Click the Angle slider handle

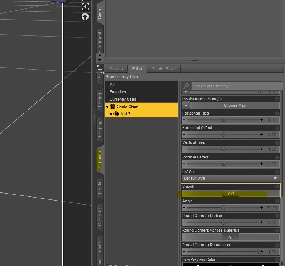point(223,208)
